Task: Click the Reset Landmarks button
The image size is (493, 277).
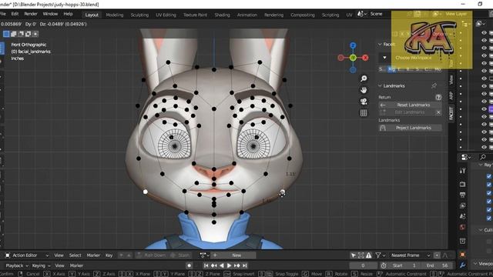Action: coord(410,105)
